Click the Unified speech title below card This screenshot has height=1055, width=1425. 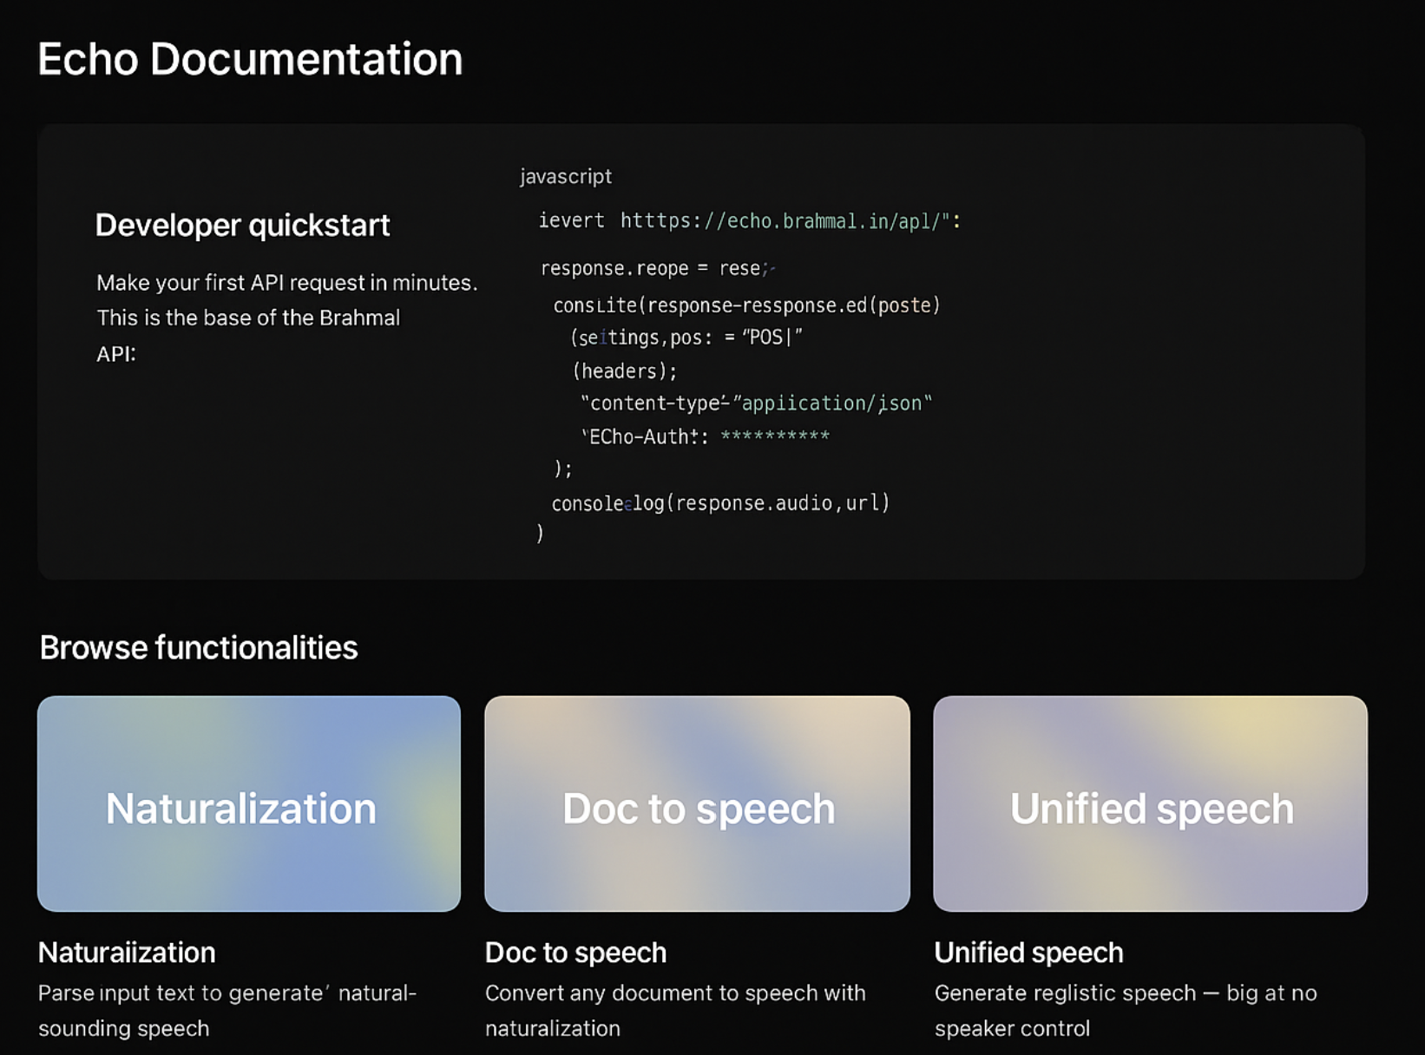pyautogui.click(x=1028, y=953)
